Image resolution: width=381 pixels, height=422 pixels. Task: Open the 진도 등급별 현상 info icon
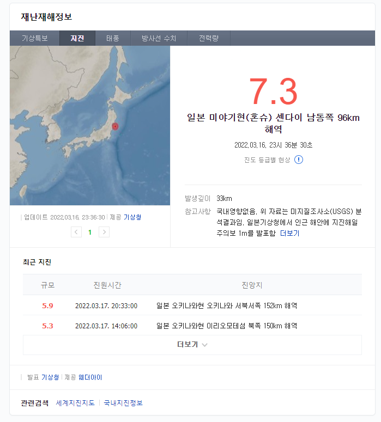299,160
